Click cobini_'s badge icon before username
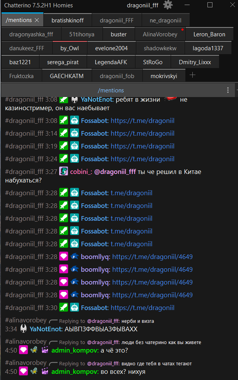 pyautogui.click(x=63, y=172)
